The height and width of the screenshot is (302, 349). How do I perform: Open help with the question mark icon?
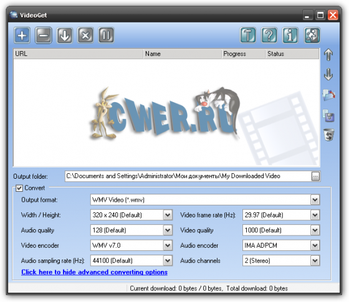pyautogui.click(x=269, y=35)
